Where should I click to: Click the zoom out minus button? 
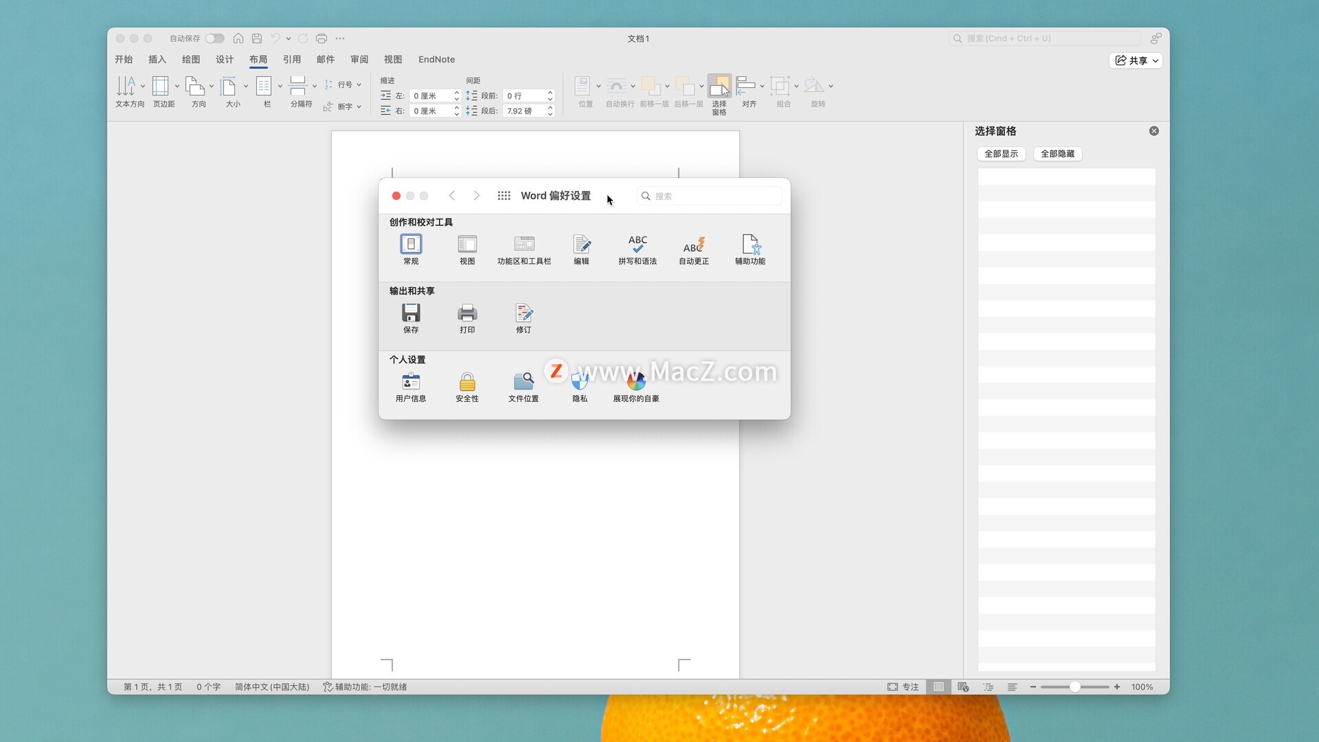1033,687
